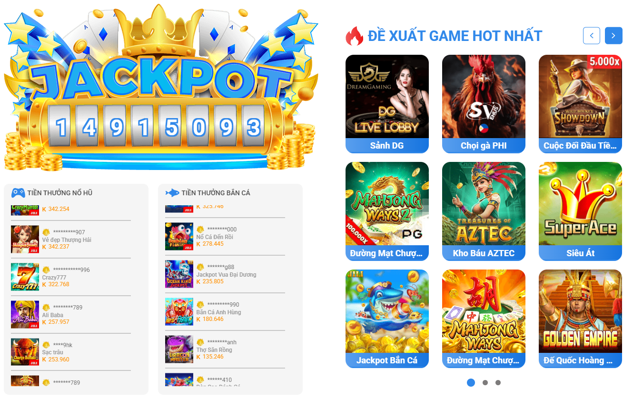
Task: Click the fish icon by TIỀN THƯỞNG BẮN CÁ
Action: (x=172, y=193)
